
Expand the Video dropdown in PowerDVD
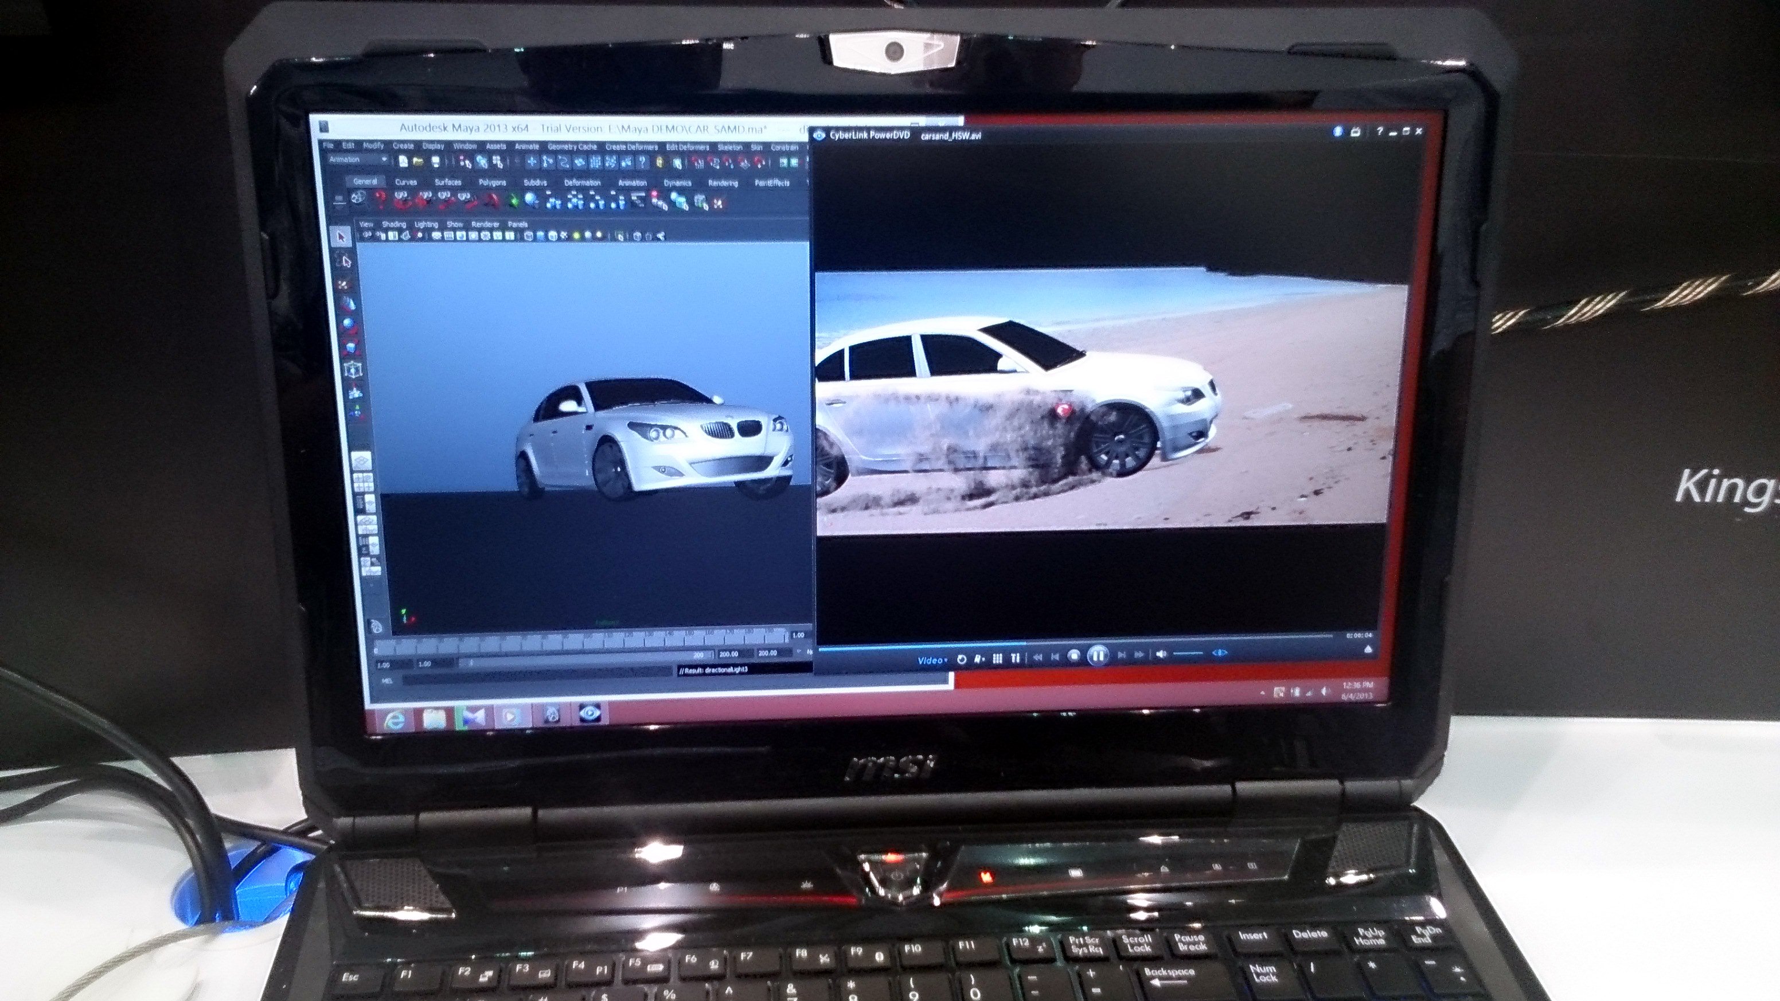click(x=932, y=660)
